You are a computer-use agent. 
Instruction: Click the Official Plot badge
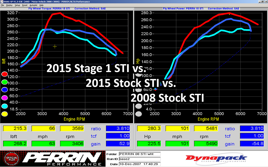click(x=12, y=159)
